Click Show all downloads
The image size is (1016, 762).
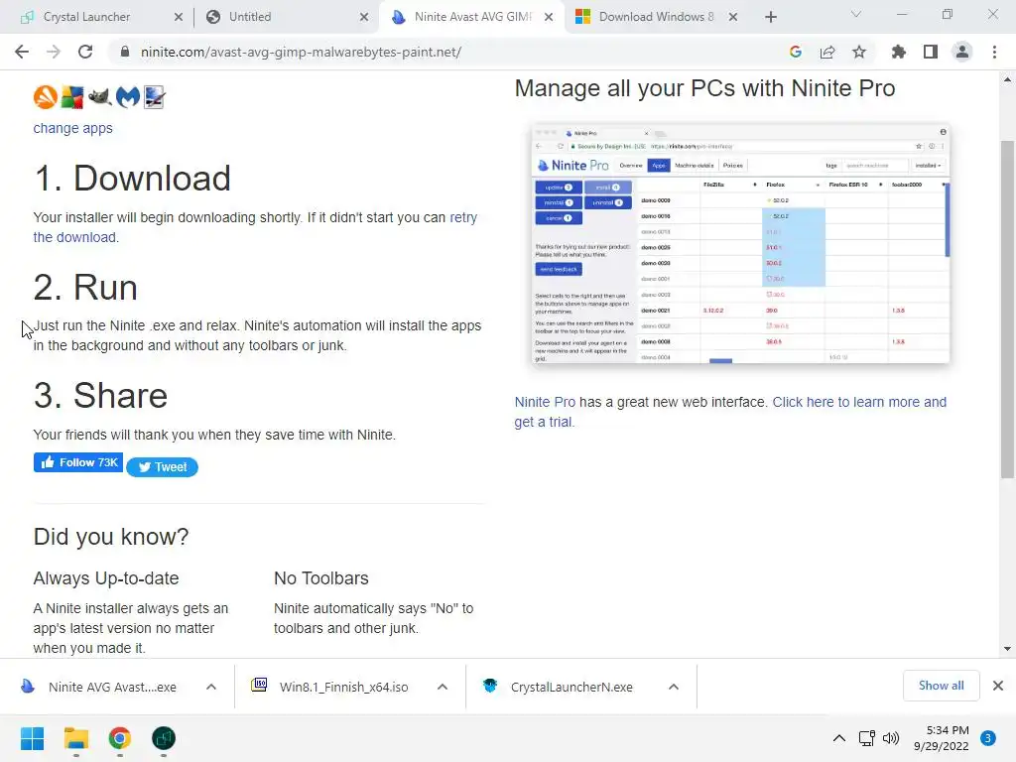coord(941,686)
